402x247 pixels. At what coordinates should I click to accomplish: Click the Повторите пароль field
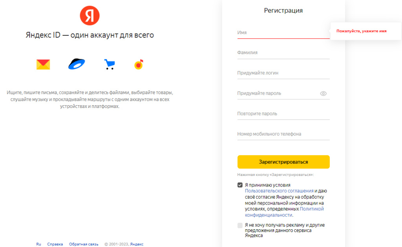tap(283, 114)
